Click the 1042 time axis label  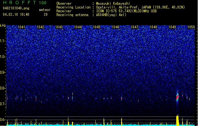40,27
